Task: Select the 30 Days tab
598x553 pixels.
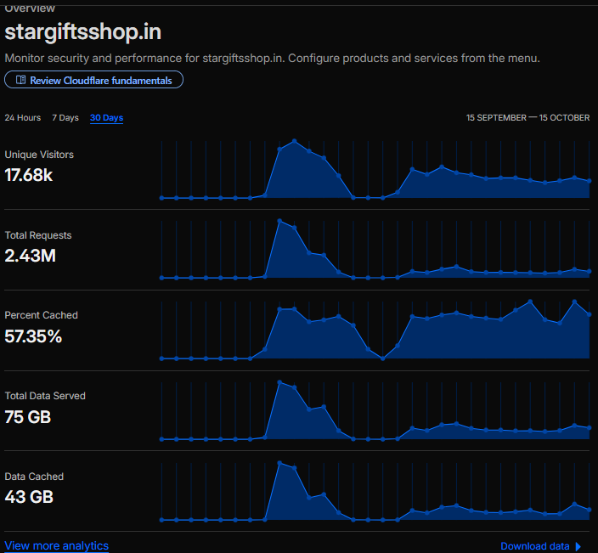Action: point(106,117)
